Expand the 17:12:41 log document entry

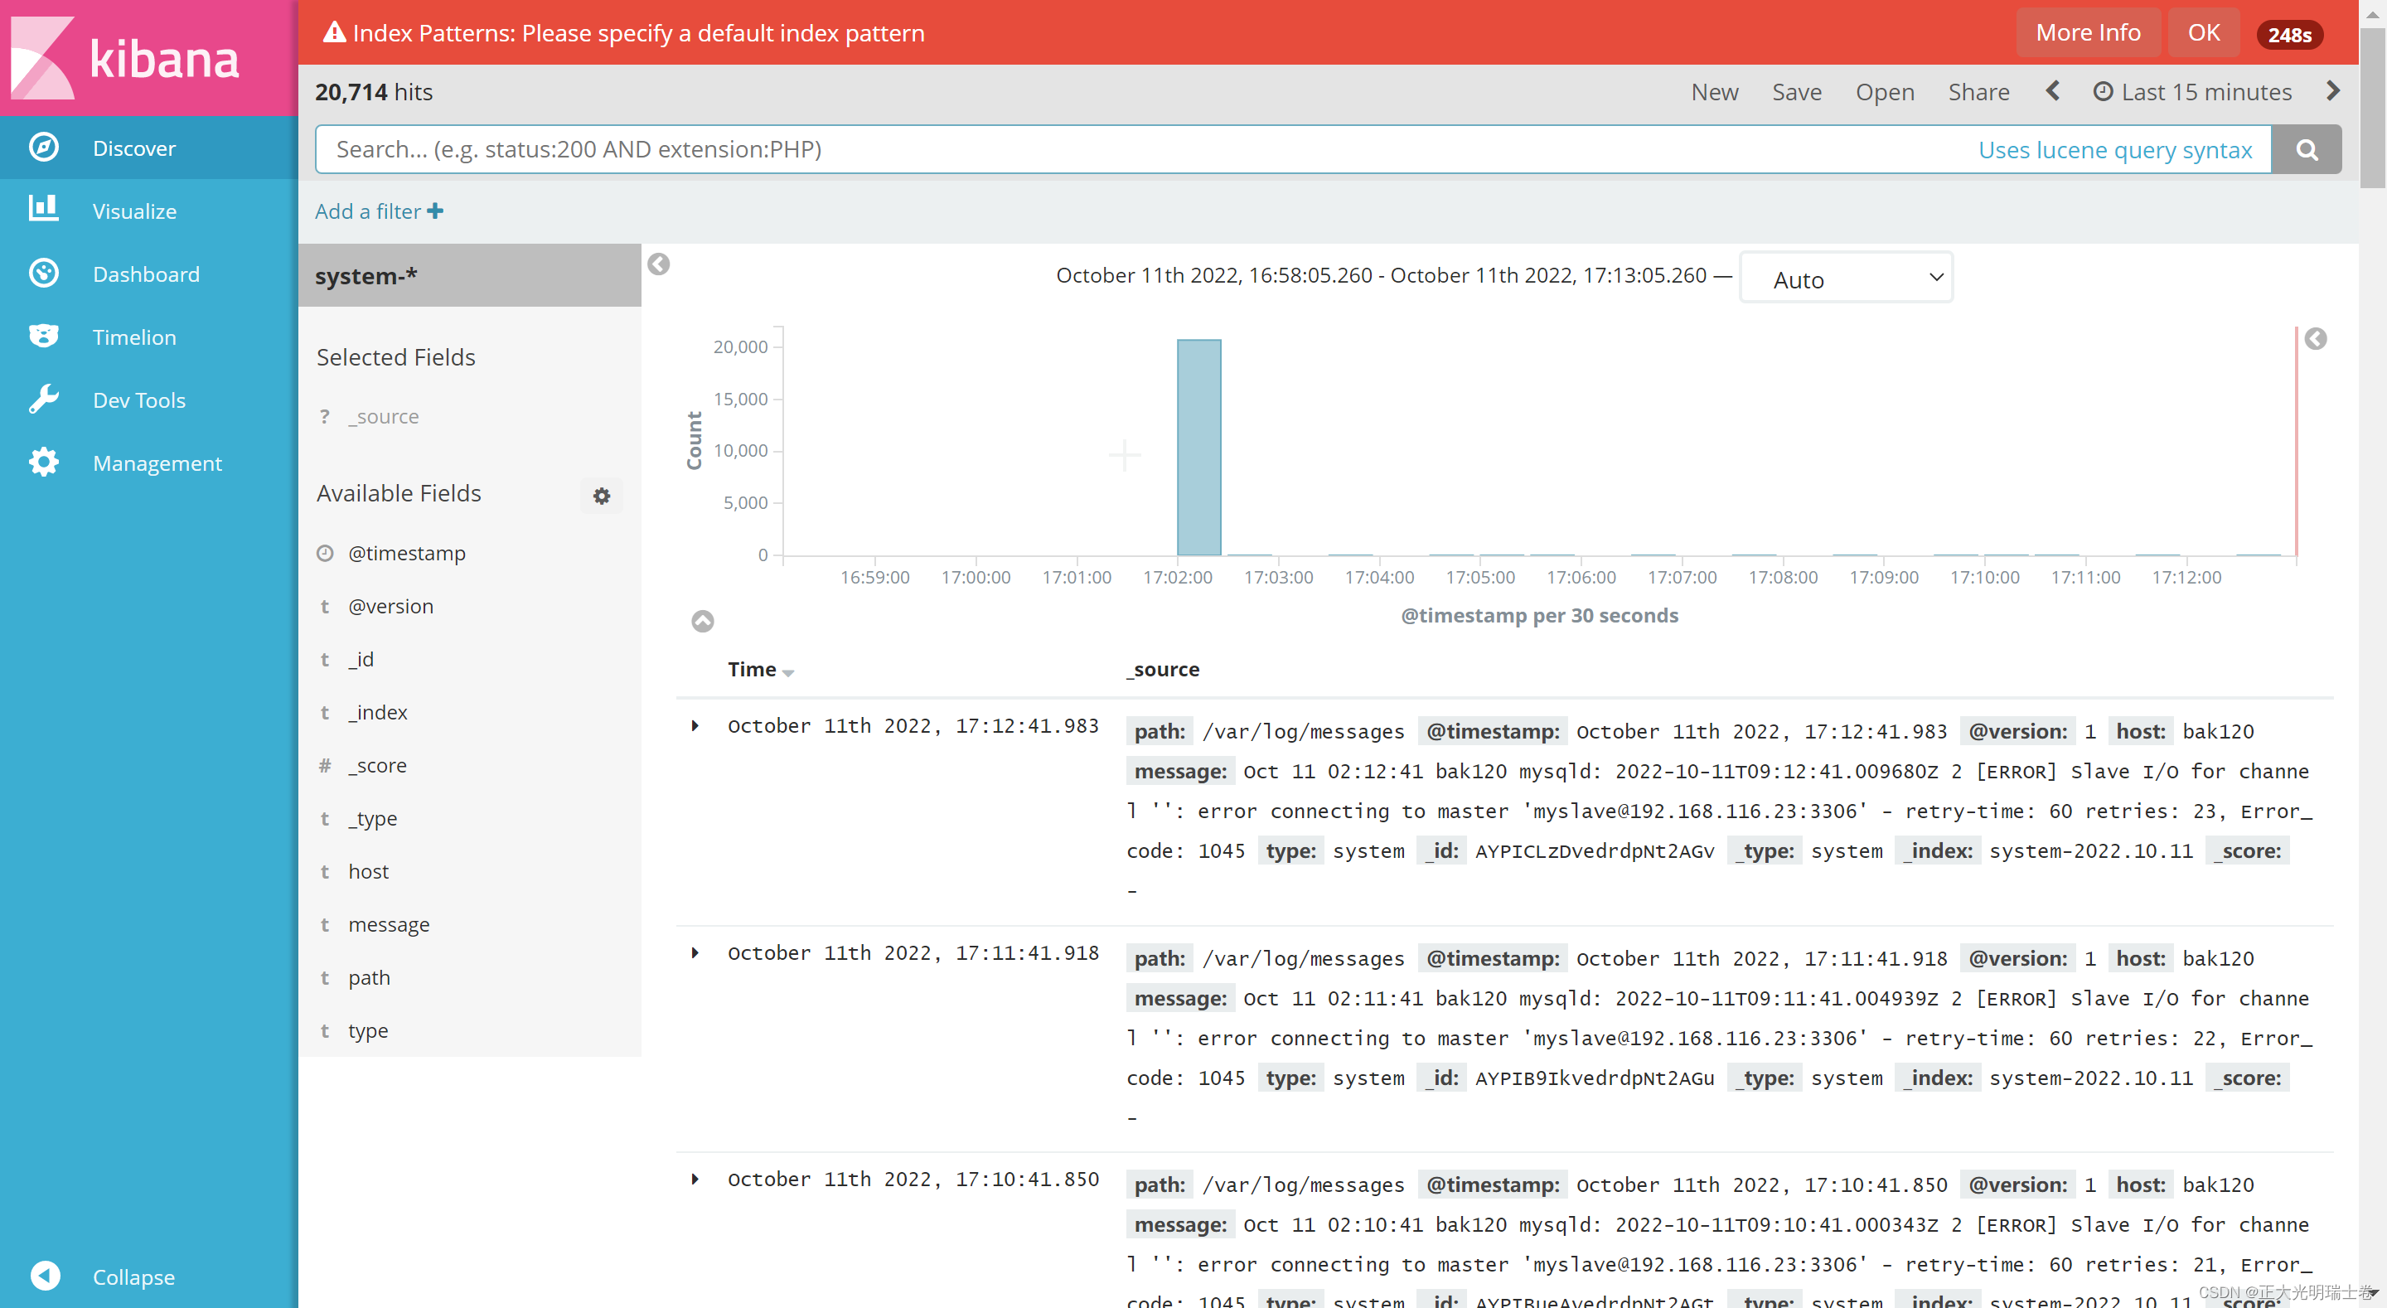coord(697,726)
